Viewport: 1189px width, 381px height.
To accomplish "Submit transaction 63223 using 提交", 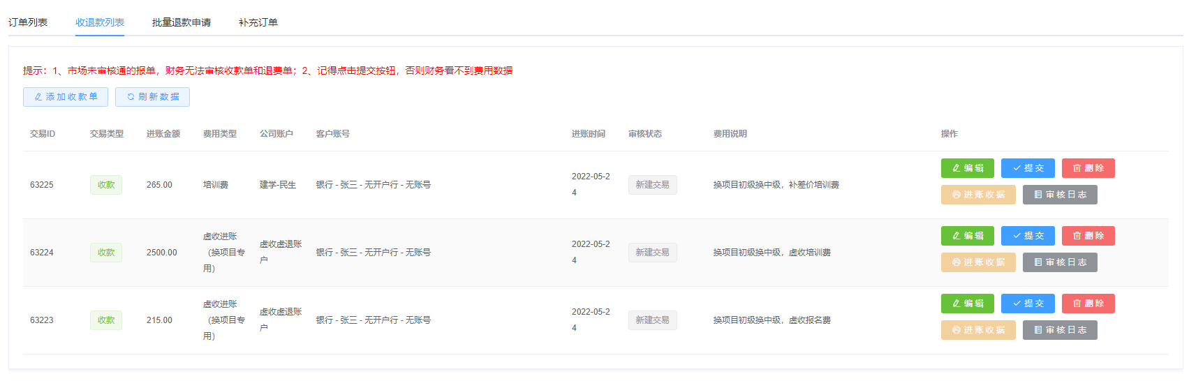I will click(x=1028, y=304).
